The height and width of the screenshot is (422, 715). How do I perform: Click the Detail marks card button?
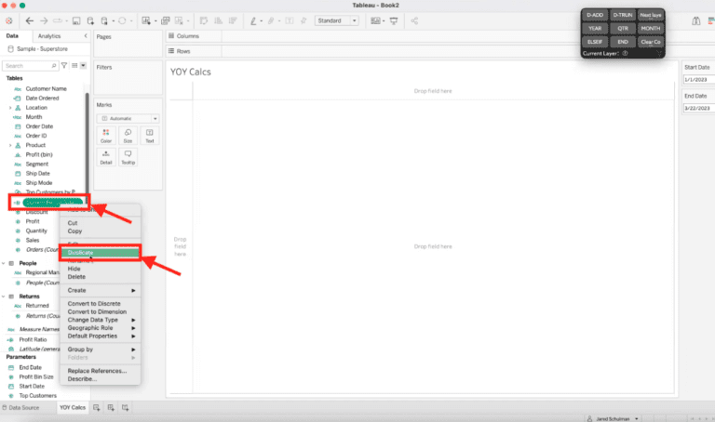tap(106, 157)
